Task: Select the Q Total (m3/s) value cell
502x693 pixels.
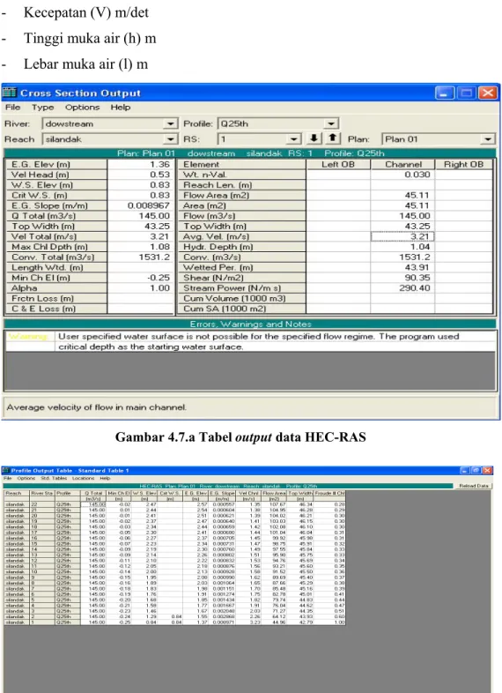Action: (x=141, y=216)
